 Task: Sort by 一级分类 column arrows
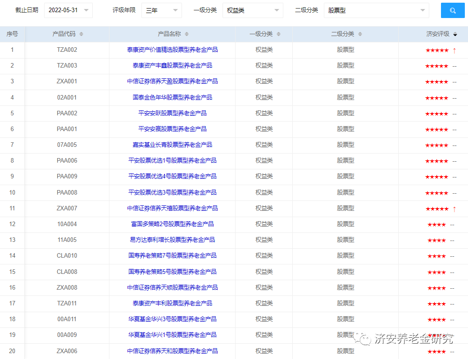278,34
